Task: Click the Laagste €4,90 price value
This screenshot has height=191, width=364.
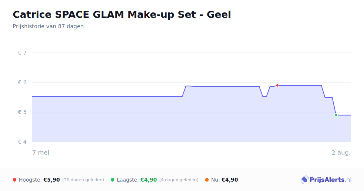Action: point(149,180)
